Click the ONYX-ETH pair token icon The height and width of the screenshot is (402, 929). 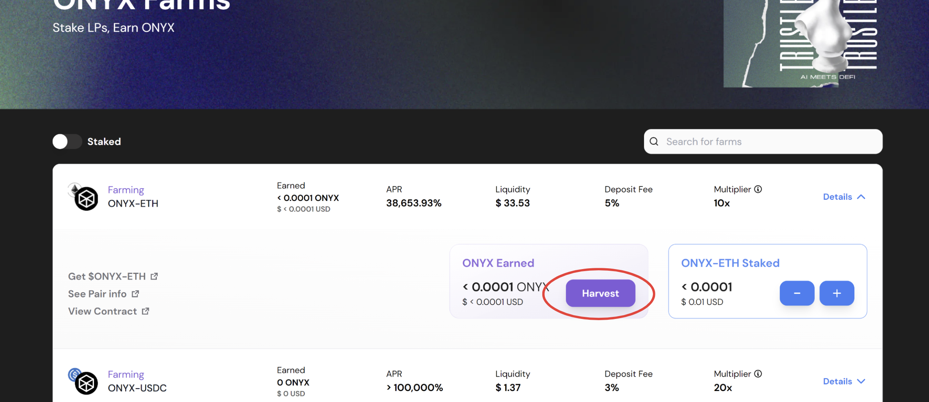84,197
